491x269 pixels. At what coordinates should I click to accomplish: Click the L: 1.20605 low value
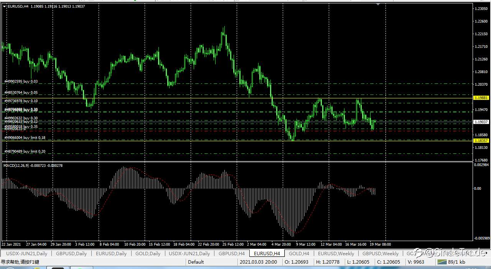[359, 262]
